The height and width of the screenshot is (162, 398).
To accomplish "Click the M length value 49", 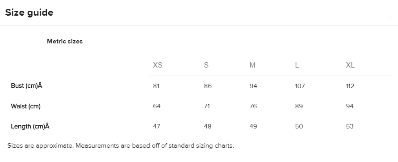I will point(253,126).
